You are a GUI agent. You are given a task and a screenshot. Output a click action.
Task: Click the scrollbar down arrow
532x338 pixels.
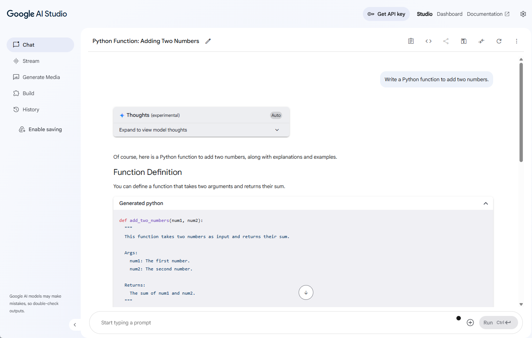(x=521, y=304)
